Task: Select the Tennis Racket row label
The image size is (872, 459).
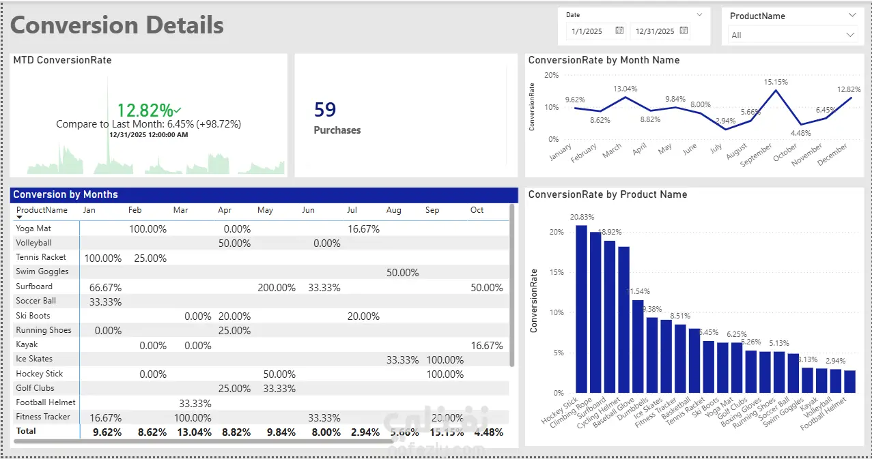Action: click(x=41, y=257)
